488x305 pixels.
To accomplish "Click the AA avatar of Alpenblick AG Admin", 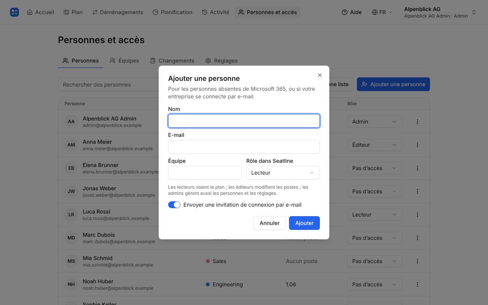I will coord(71,122).
